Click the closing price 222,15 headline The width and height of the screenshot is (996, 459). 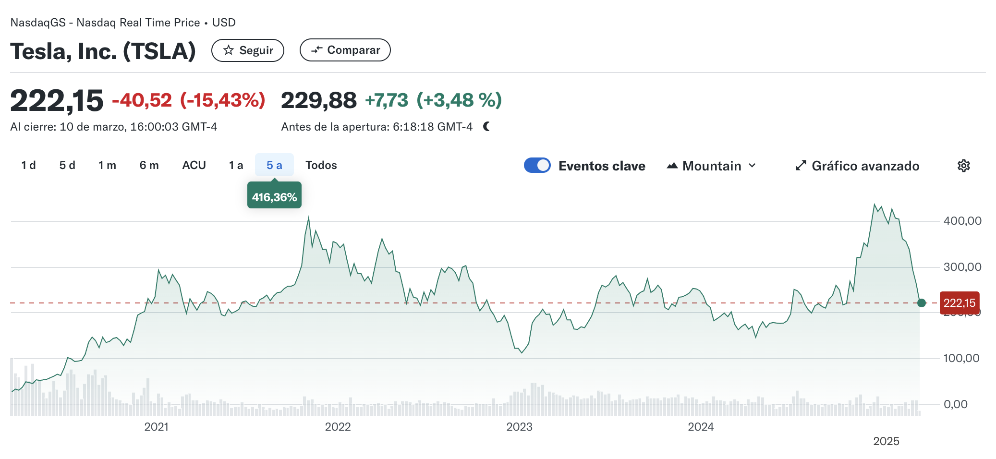[x=57, y=101]
